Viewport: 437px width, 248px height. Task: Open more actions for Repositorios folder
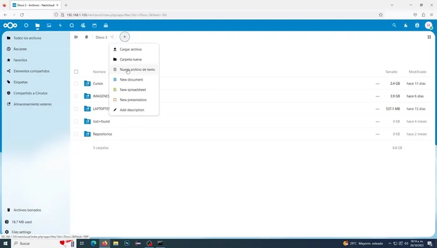point(378,134)
